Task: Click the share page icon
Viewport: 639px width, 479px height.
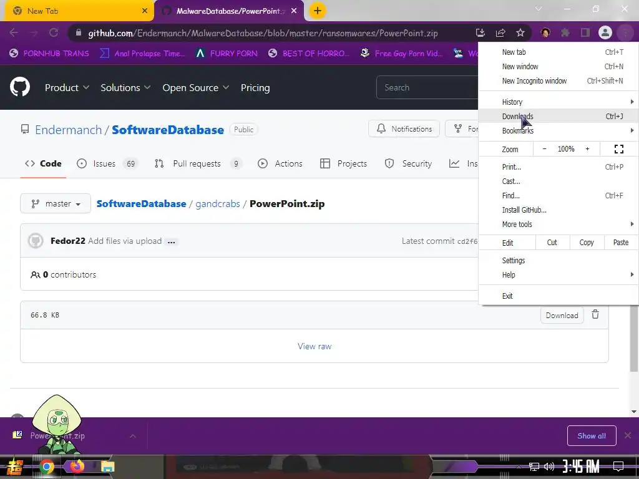Action: pos(500,33)
